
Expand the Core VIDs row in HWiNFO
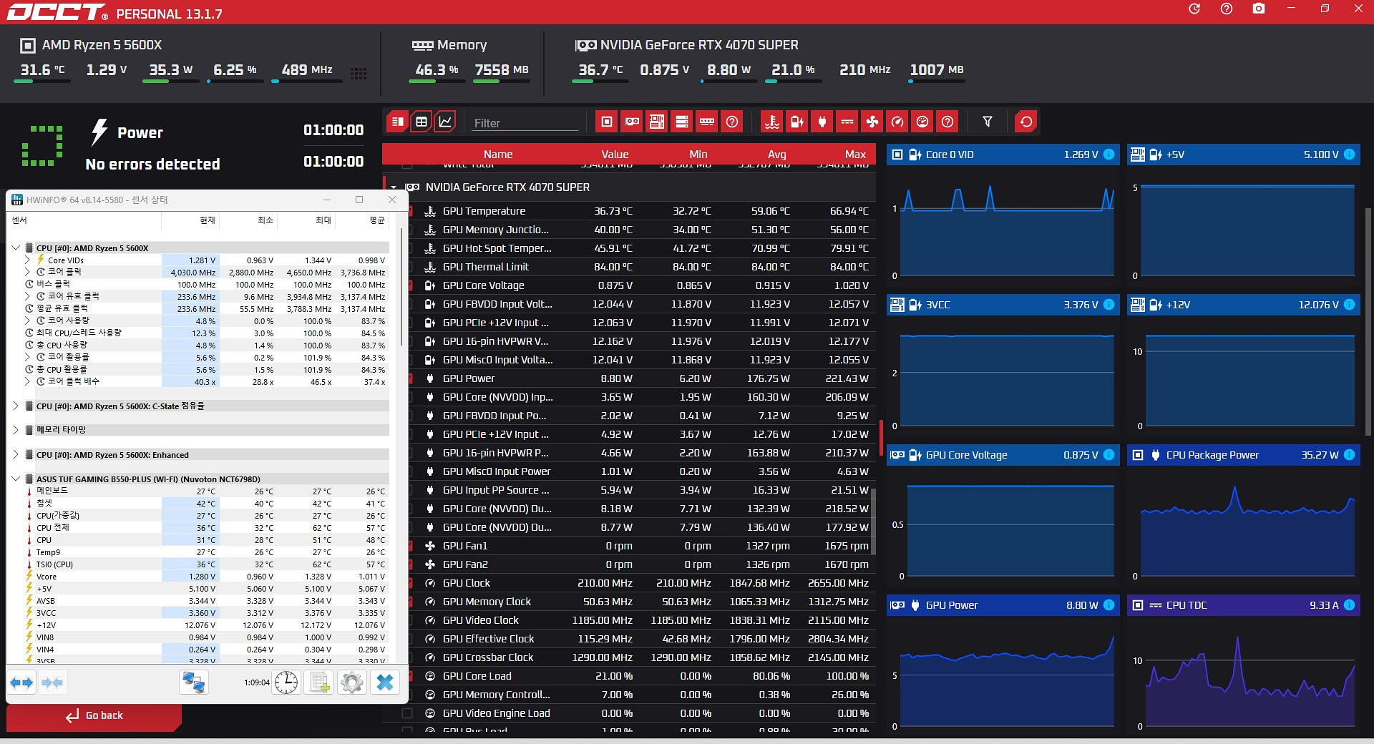pos(27,260)
